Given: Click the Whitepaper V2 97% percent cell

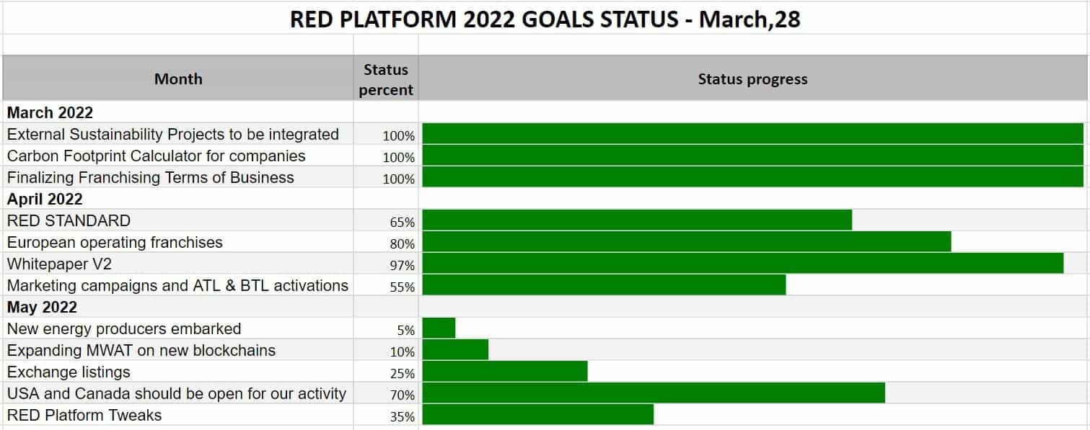Looking at the screenshot, I should coord(386,264).
